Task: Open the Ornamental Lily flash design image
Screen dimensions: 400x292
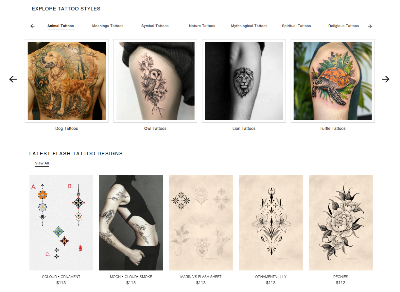Action: tap(271, 223)
